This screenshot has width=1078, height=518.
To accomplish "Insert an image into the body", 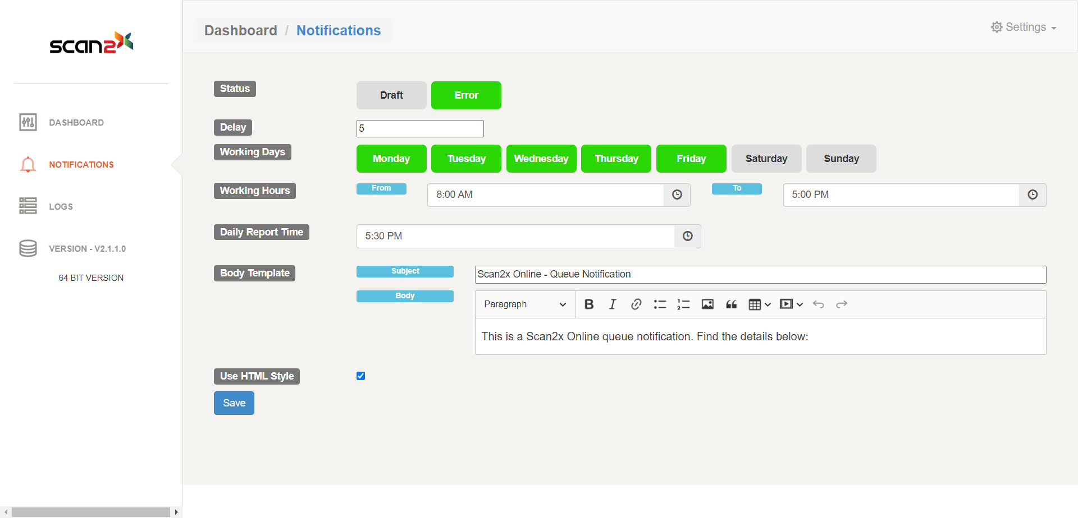I will (707, 304).
